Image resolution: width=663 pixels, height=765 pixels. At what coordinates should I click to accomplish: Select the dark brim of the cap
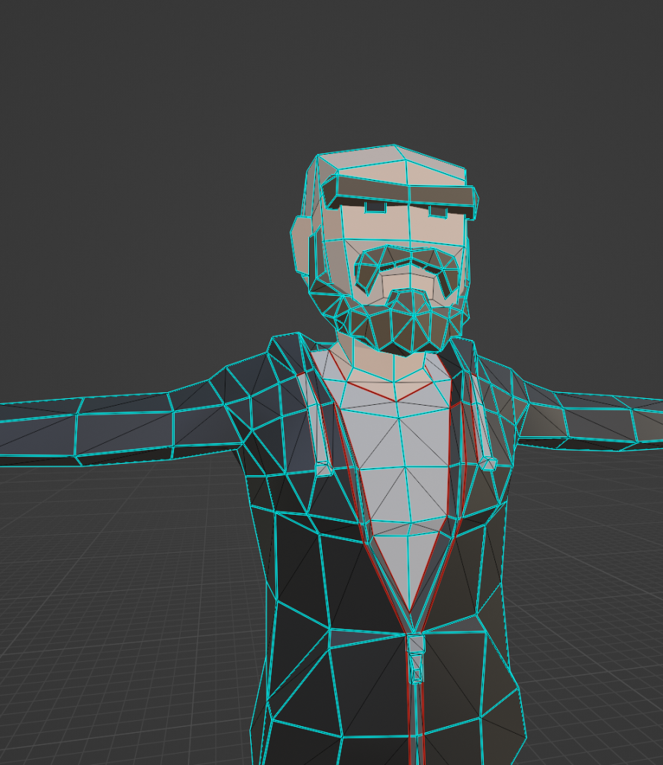coord(403,193)
